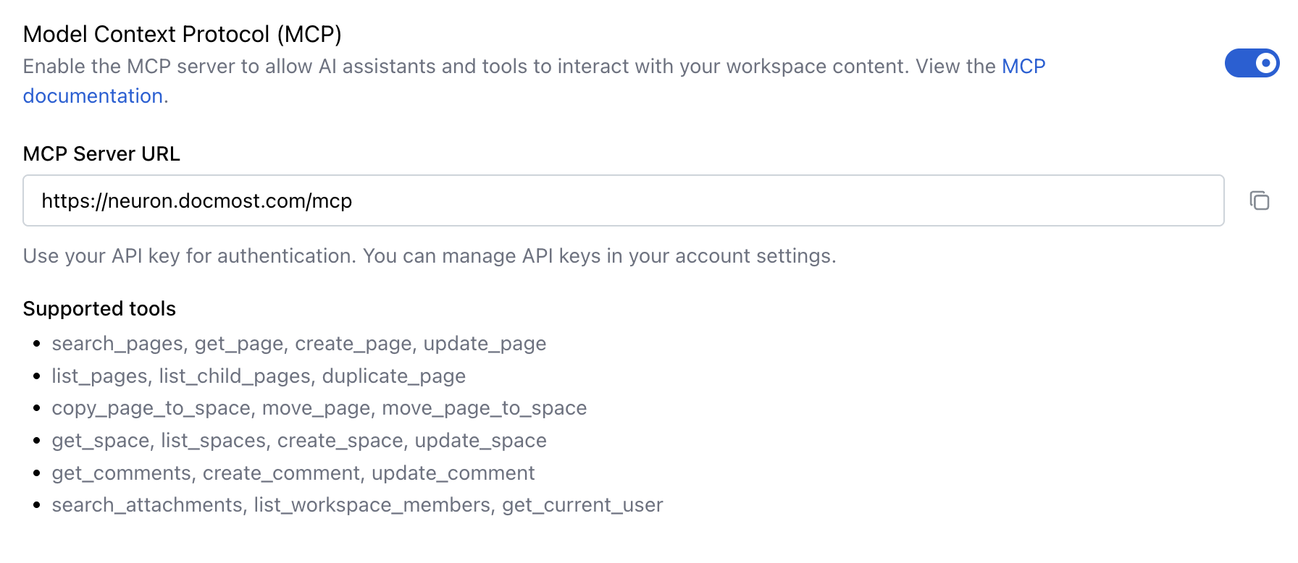Click 'update_page' in the tools list
Screen dimensions: 1298x563
click(x=485, y=344)
